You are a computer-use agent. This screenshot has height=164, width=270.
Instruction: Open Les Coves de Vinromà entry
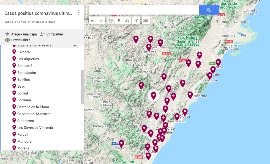(x=35, y=127)
